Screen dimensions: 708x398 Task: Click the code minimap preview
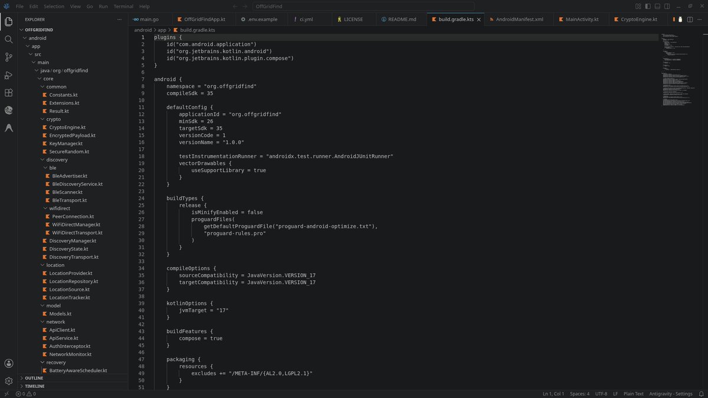(x=677, y=71)
